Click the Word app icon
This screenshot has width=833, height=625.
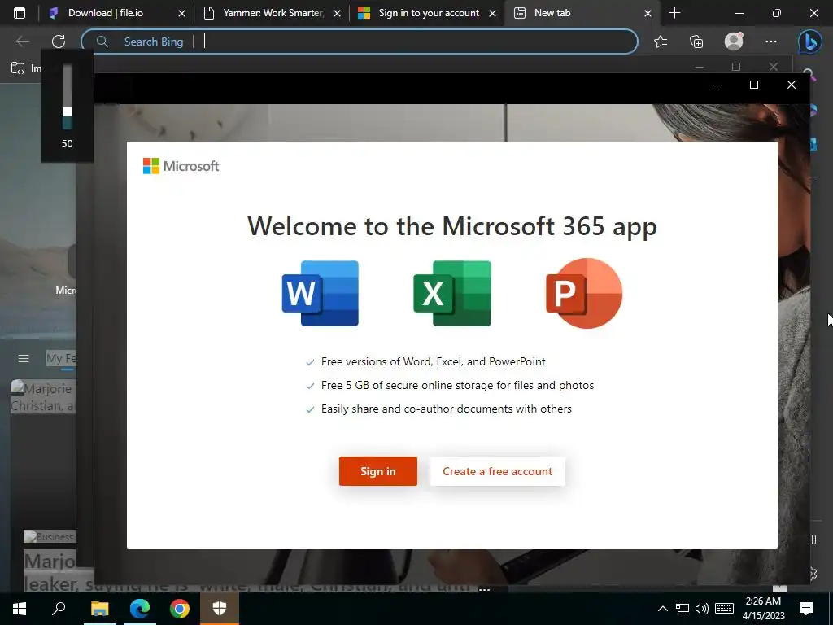click(320, 293)
